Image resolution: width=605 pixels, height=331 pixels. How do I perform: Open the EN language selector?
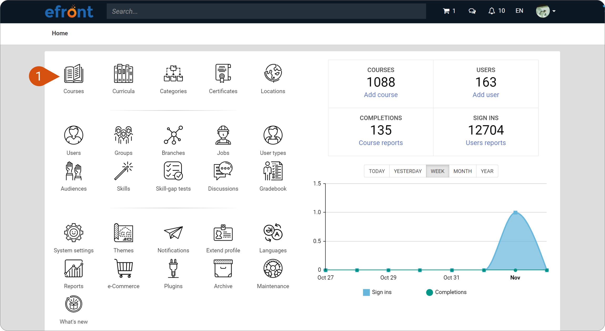pyautogui.click(x=519, y=11)
